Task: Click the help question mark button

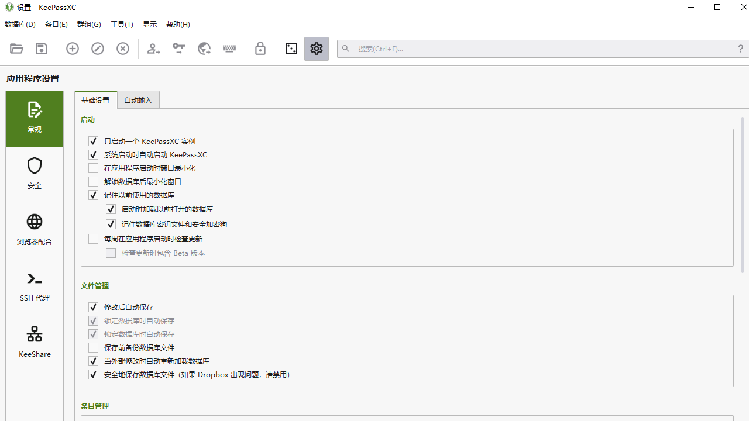Action: (740, 49)
